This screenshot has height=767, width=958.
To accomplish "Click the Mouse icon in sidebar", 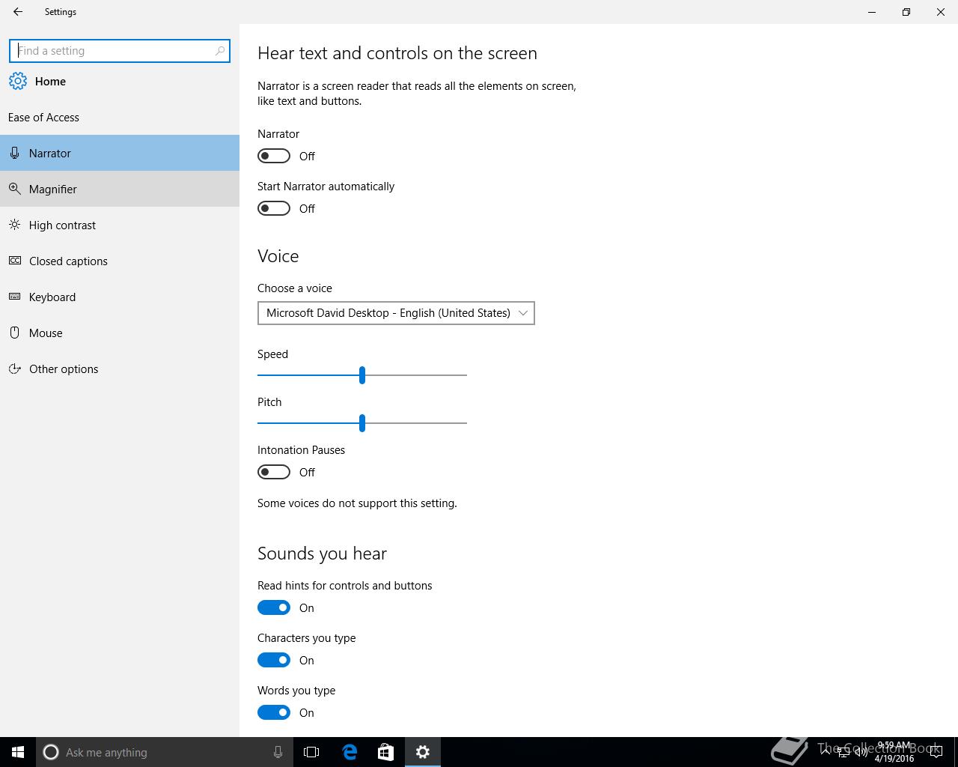I will pos(14,333).
